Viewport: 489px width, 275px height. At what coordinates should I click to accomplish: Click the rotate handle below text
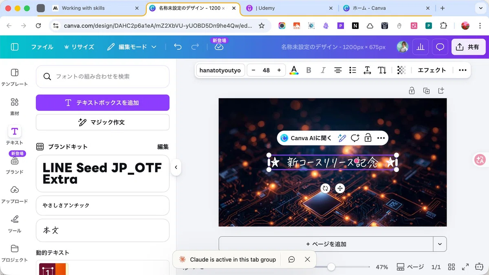(x=325, y=188)
